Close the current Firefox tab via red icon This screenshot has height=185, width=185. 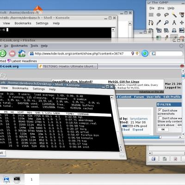[x=182, y=66]
